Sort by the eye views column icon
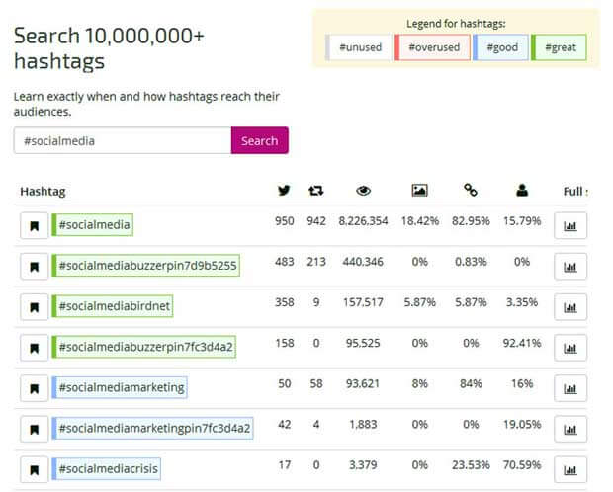The height and width of the screenshot is (492, 613). click(363, 191)
